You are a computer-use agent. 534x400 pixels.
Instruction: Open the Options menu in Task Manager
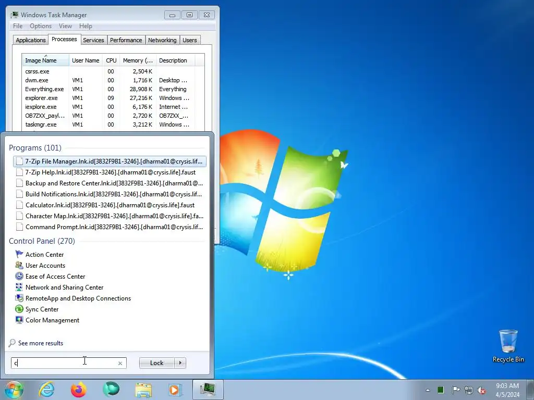tap(41, 26)
